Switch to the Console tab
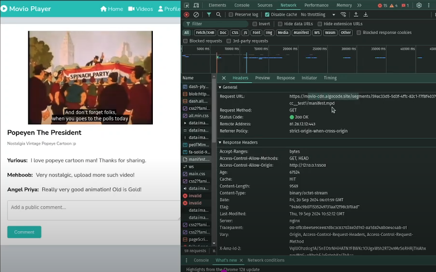The image size is (436, 272). point(242,5)
